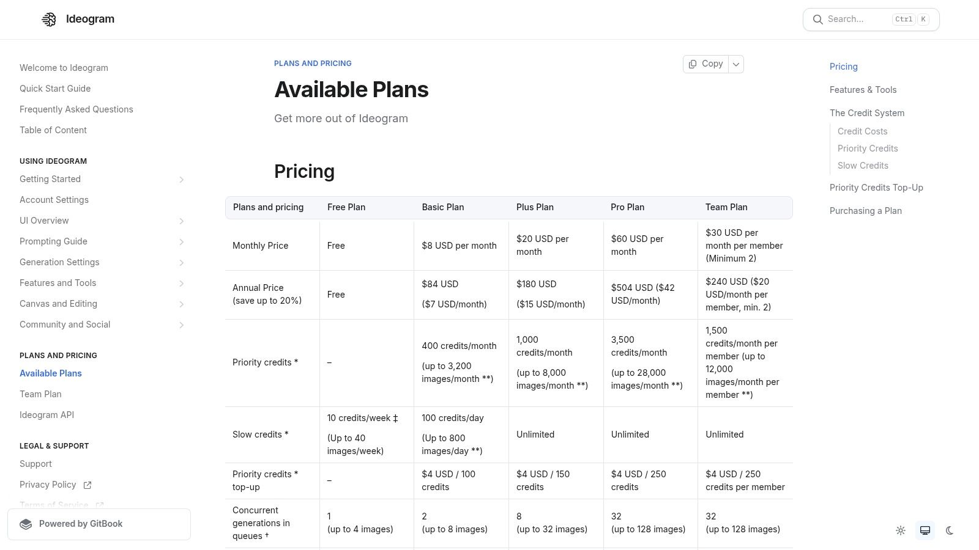Go to Ideogram API sidebar item
This screenshot has width=979, height=550.
[47, 415]
